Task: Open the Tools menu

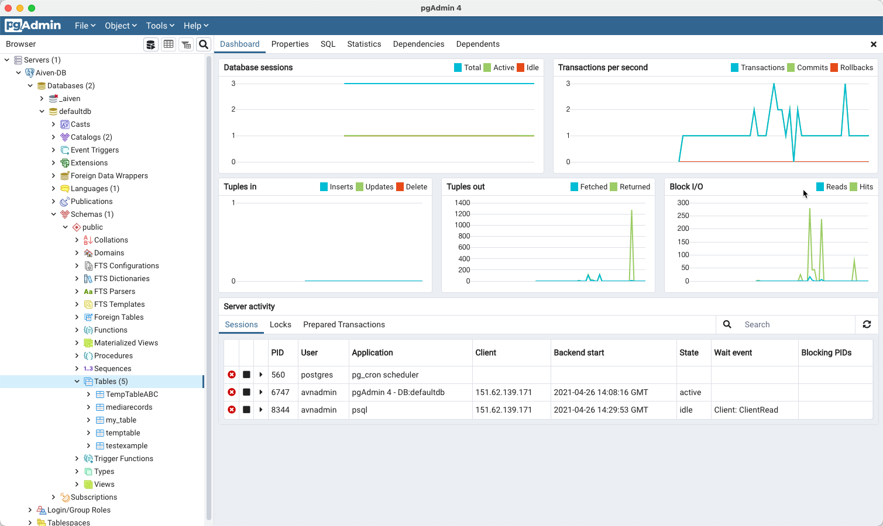Action: [x=159, y=25]
